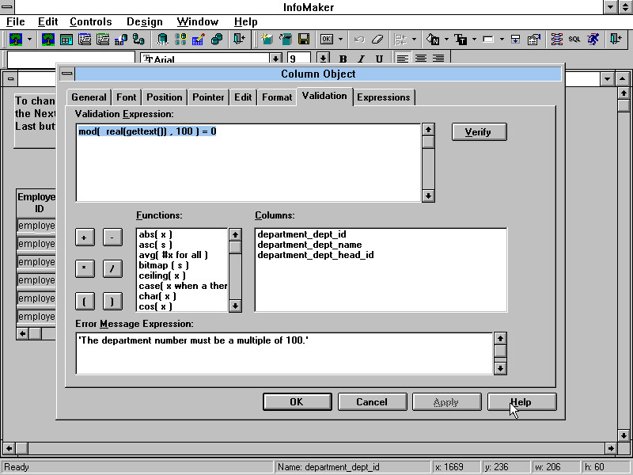
Task: Switch to the Expressions tab
Action: [384, 97]
